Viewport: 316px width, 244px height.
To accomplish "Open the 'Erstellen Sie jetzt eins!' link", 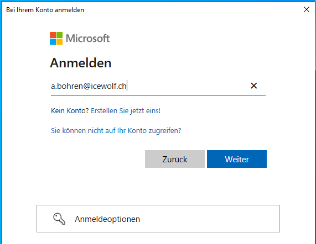I will coord(126,111).
